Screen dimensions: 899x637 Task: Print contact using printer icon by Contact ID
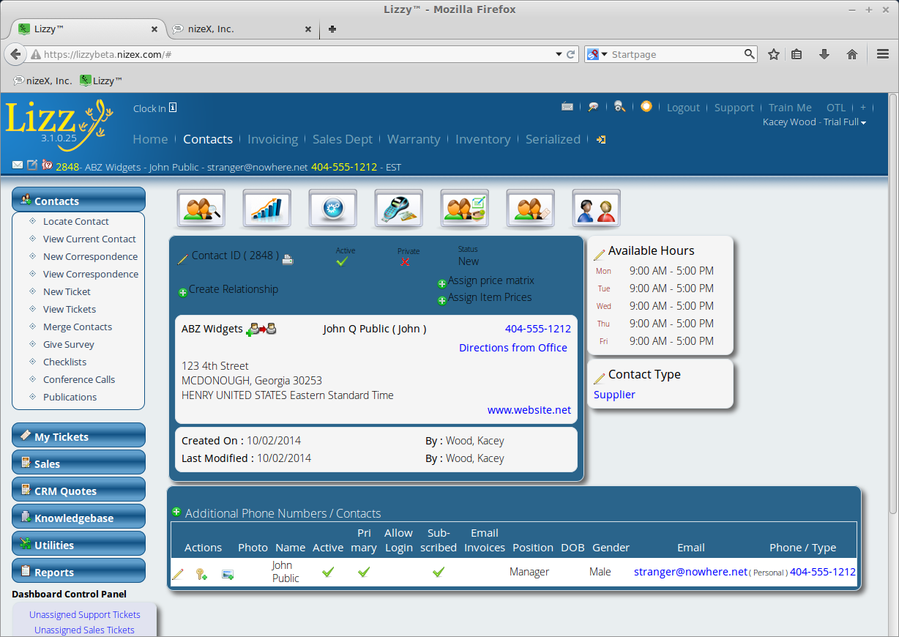(x=288, y=259)
